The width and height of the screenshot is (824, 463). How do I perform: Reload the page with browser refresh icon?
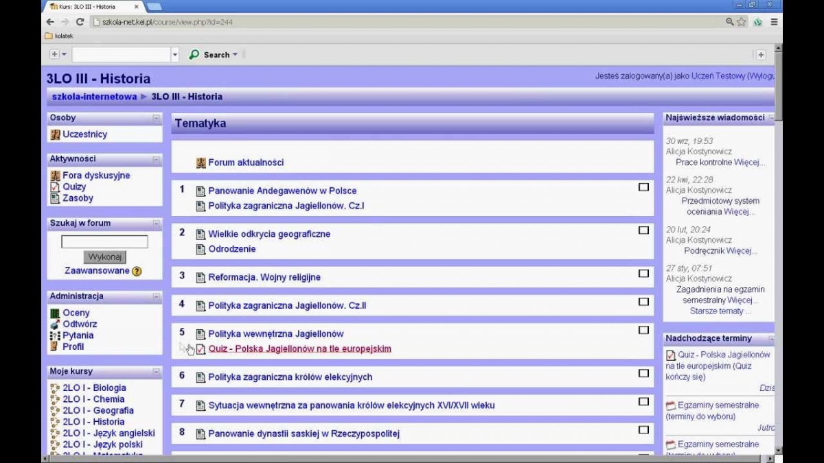[x=80, y=22]
